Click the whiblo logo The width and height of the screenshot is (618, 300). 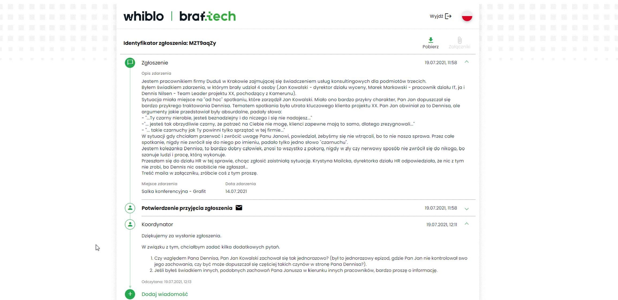[x=144, y=16]
